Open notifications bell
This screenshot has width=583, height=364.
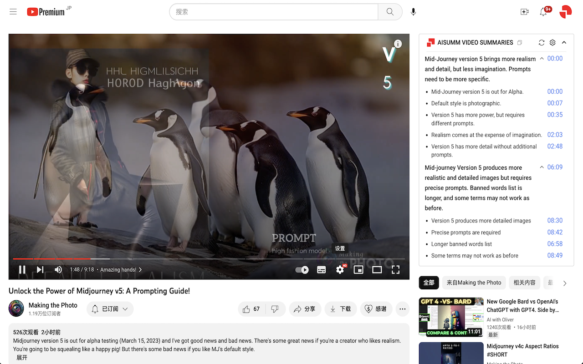[543, 12]
